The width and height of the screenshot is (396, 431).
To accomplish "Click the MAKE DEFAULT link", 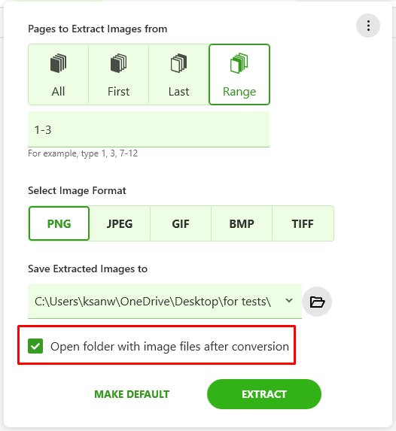I will [x=132, y=394].
